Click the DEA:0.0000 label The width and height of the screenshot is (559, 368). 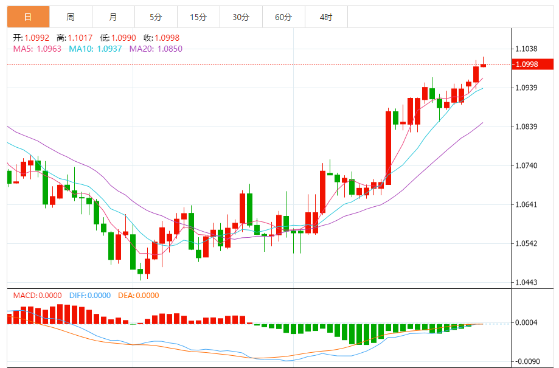[139, 295]
